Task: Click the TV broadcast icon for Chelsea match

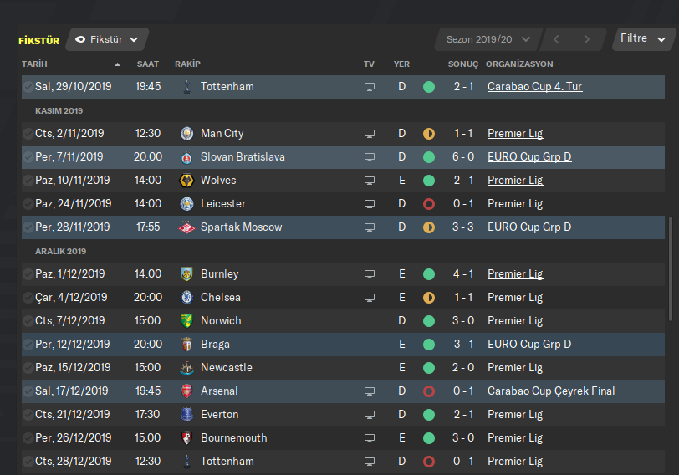Action: [370, 298]
